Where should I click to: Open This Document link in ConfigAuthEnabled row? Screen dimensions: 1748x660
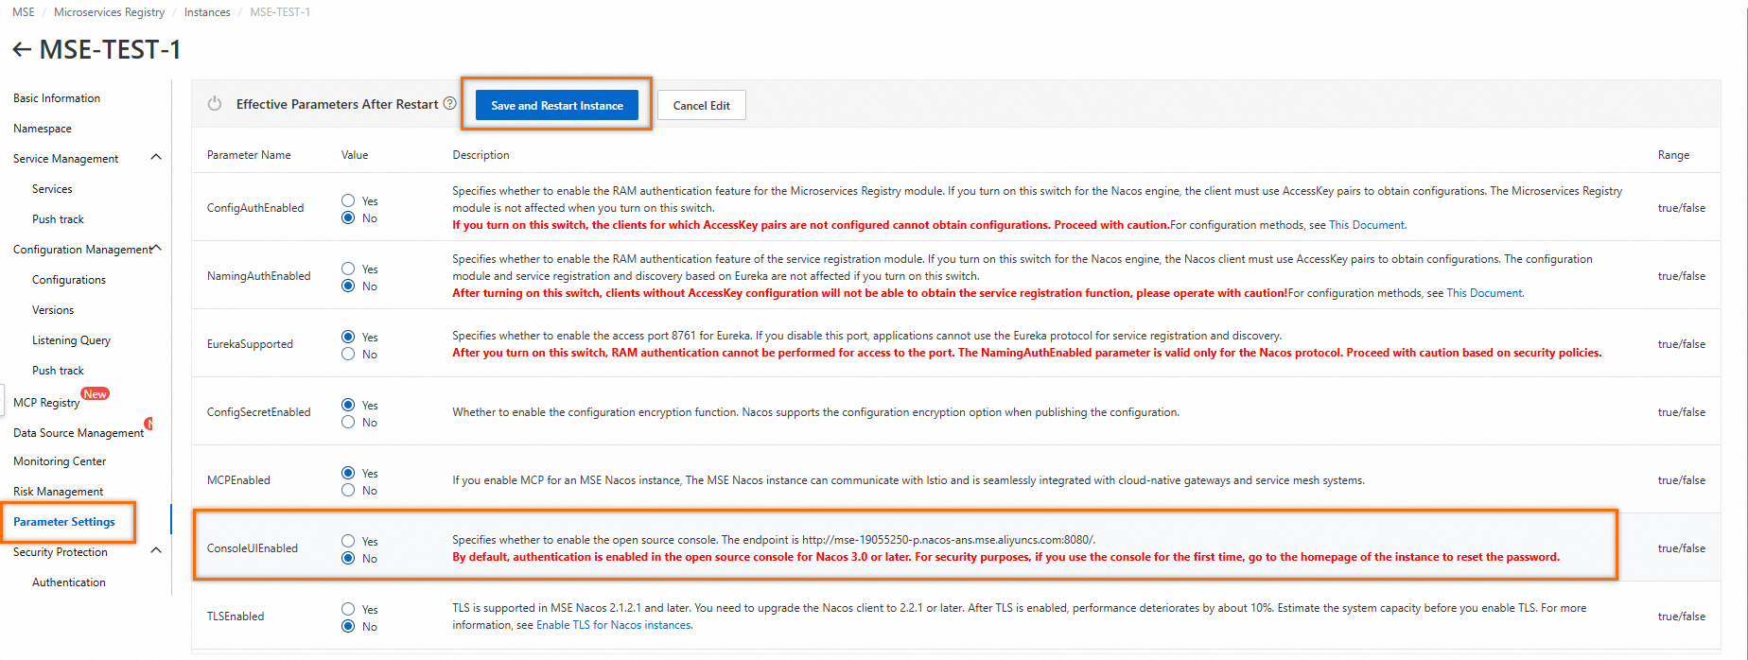click(1367, 225)
